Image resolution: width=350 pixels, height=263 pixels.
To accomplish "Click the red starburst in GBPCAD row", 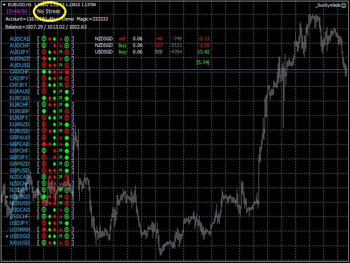I will (44, 144).
